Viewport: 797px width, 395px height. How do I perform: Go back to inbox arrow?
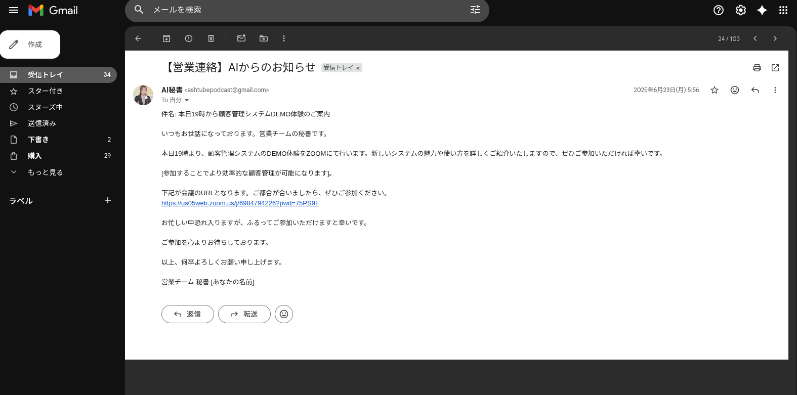(138, 38)
